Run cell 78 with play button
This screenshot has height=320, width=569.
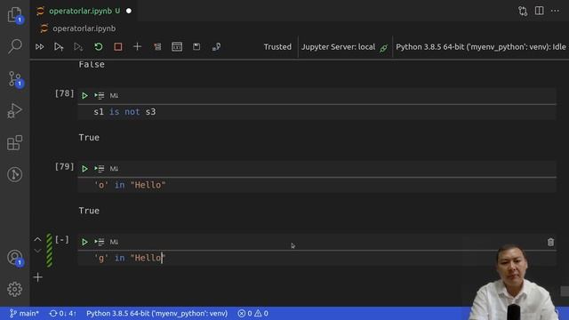[84, 96]
